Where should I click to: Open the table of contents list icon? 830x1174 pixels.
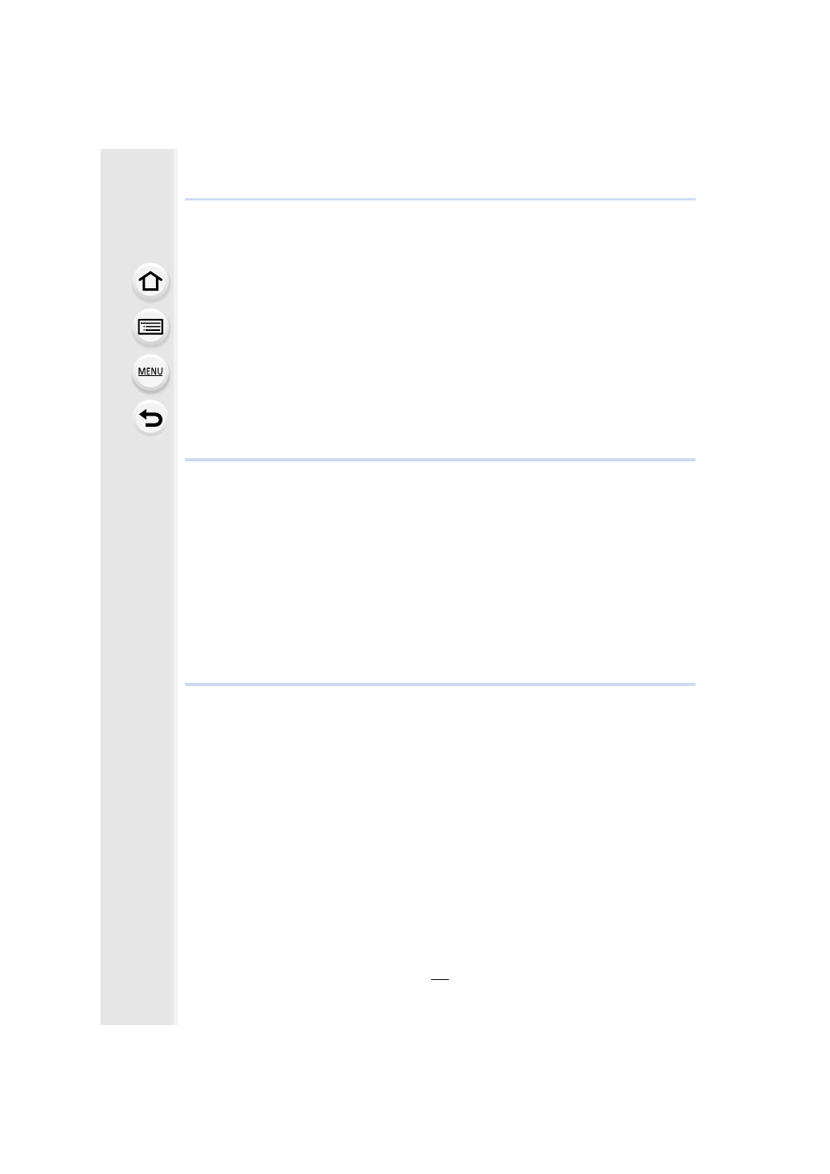150,327
